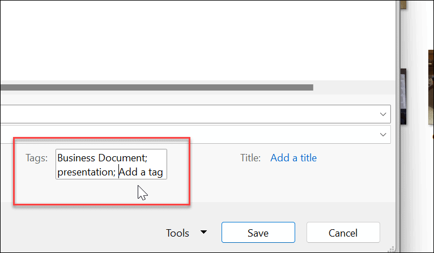
Task: Click the 'Add a tag' placeholder text
Action: point(142,173)
